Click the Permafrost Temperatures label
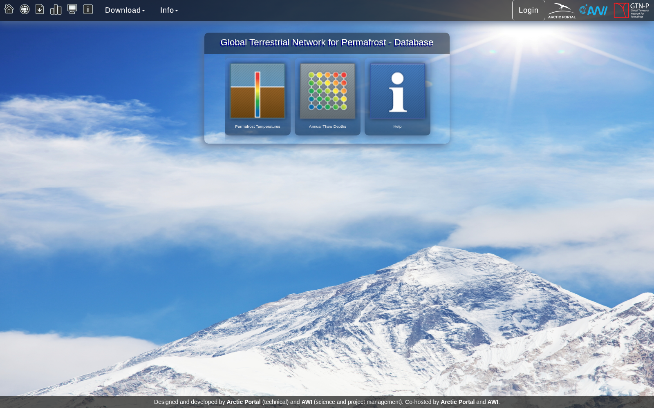This screenshot has height=408, width=654. pyautogui.click(x=258, y=126)
